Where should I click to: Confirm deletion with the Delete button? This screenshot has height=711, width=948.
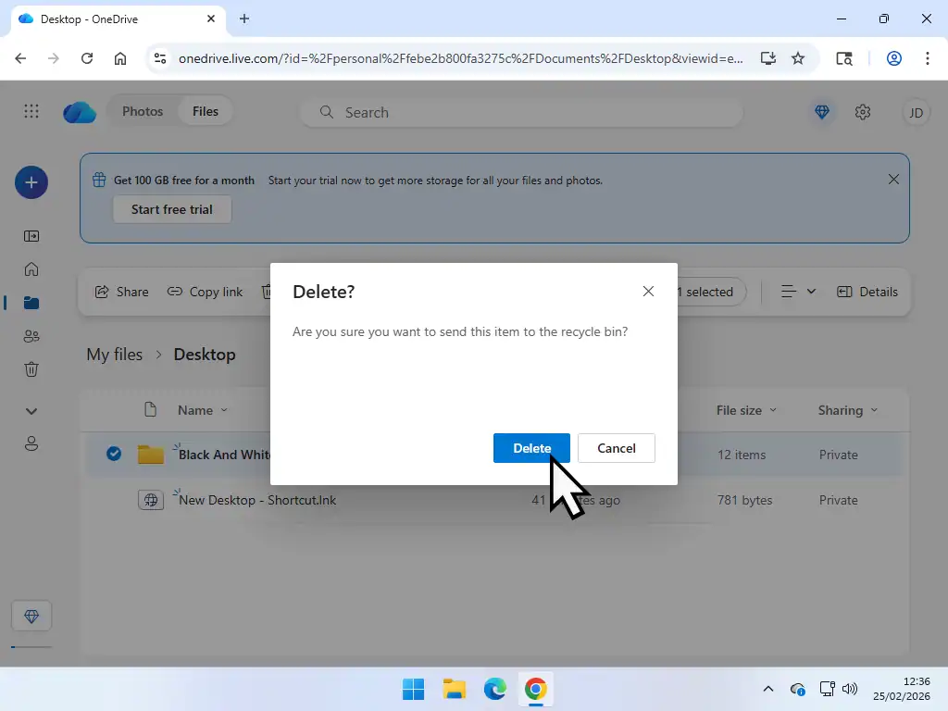(x=530, y=448)
